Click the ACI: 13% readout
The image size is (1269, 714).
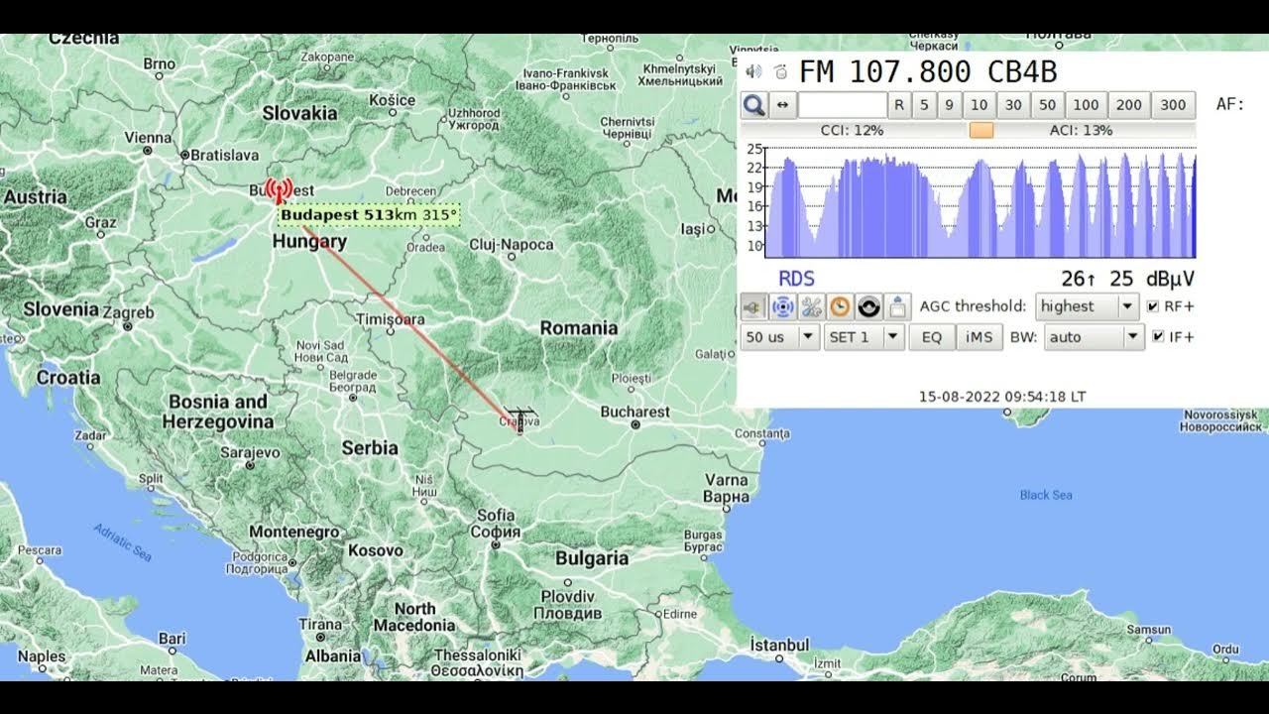pyautogui.click(x=1081, y=130)
